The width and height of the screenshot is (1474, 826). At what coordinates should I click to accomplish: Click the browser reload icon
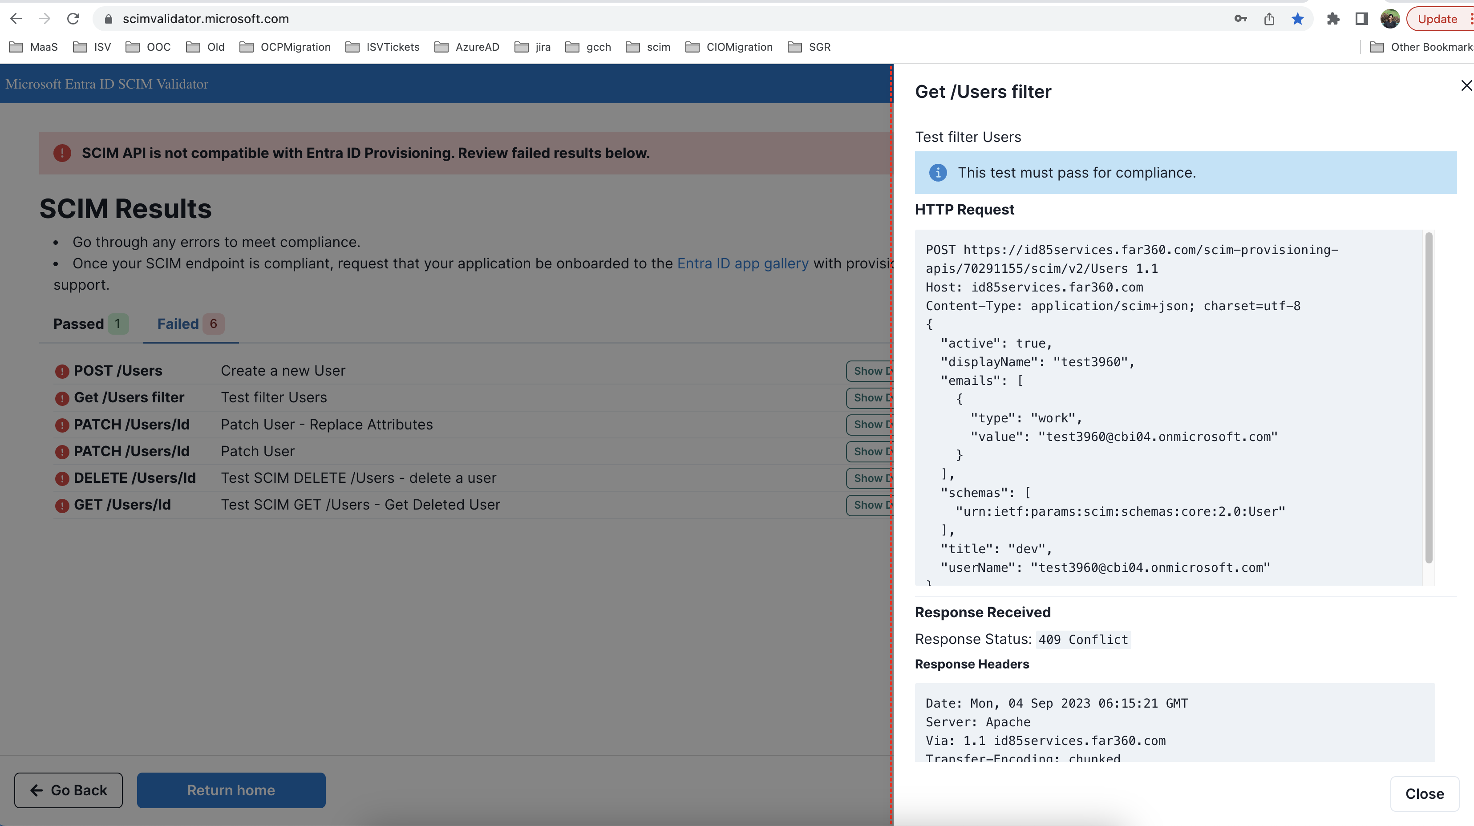pos(73,19)
